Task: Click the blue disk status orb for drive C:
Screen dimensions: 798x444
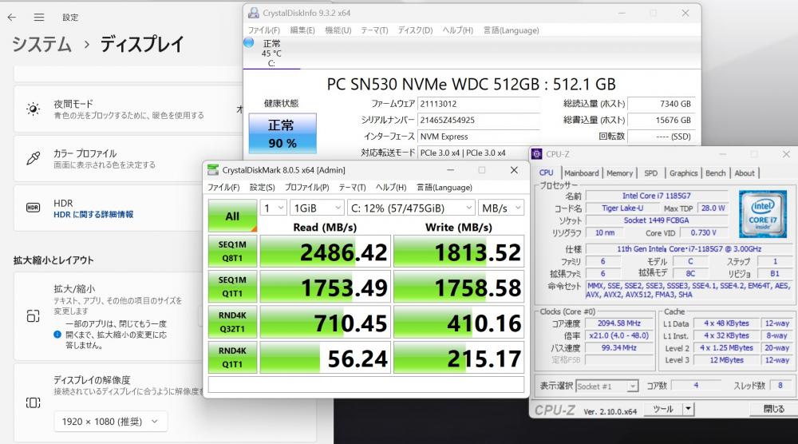Action: pyautogui.click(x=249, y=43)
